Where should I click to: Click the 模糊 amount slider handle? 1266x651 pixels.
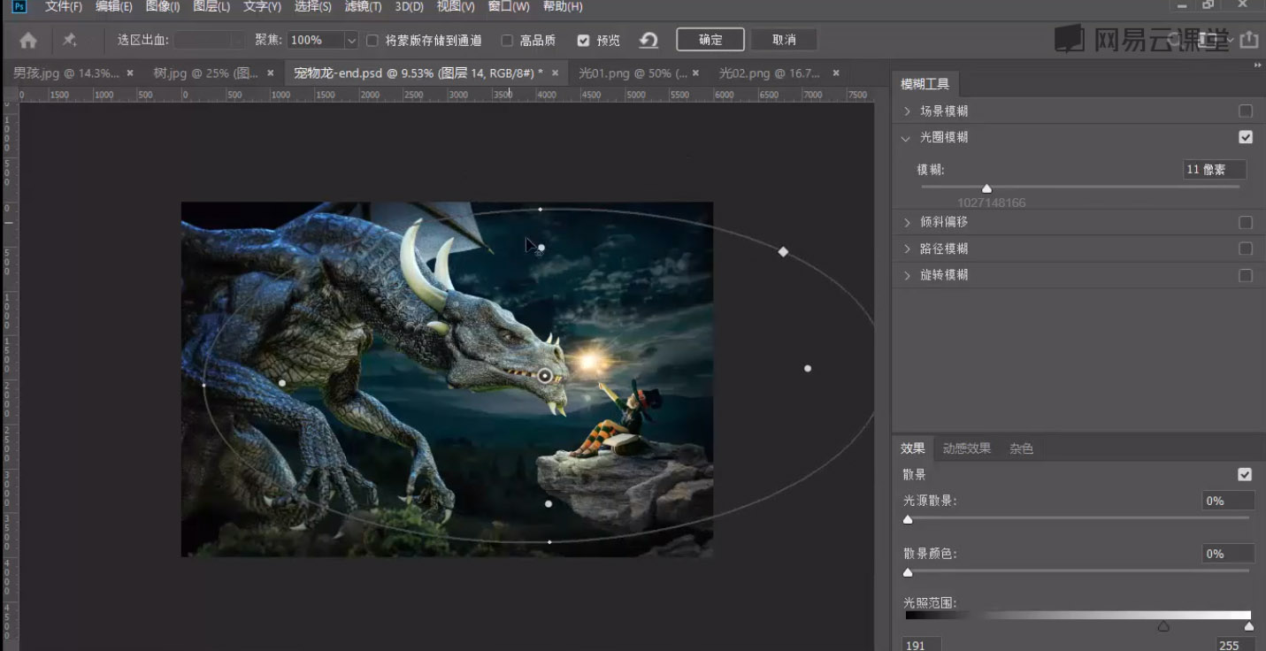pos(986,188)
